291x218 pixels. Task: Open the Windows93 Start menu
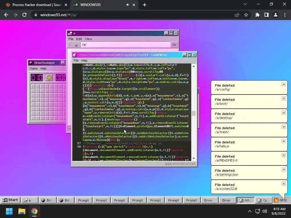pyautogui.click(x=11, y=200)
